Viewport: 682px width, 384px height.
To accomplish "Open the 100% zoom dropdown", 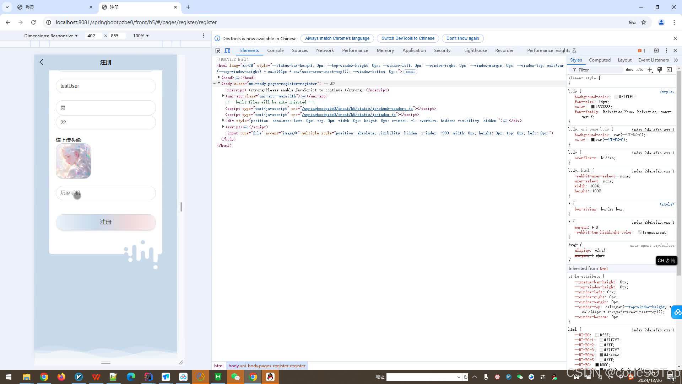I will click(141, 36).
